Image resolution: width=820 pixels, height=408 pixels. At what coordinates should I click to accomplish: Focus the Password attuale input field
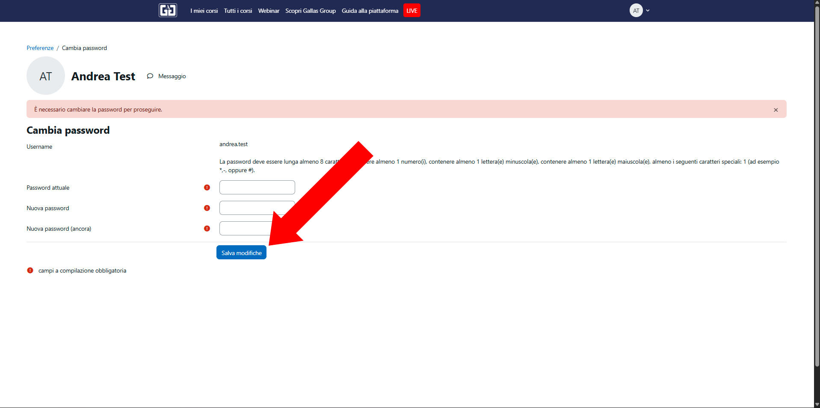[x=257, y=188]
